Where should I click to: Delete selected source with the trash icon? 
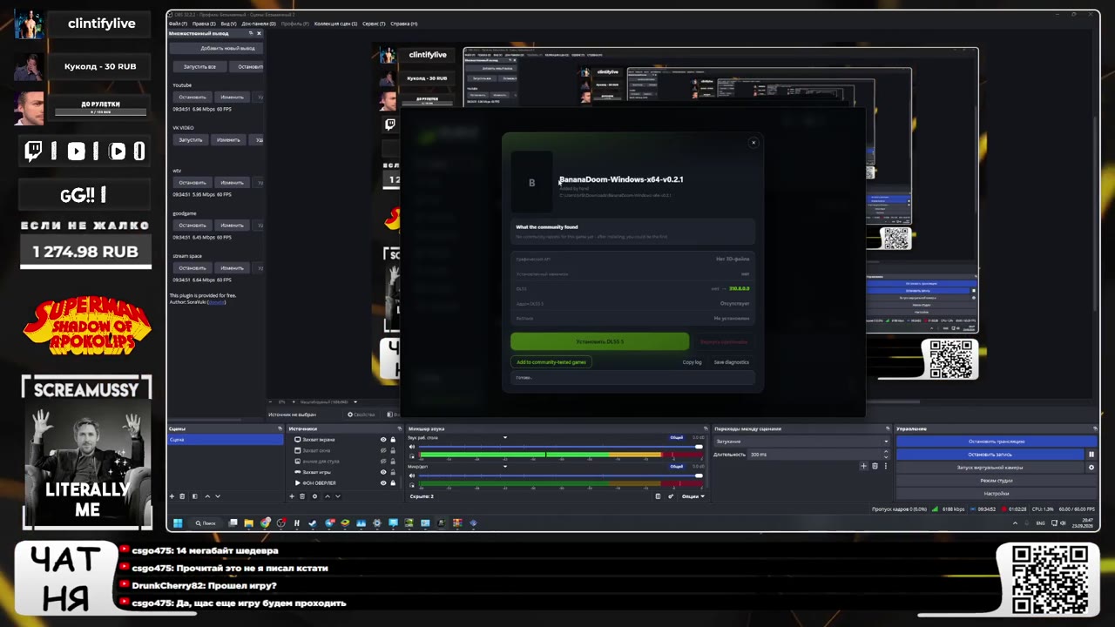tap(302, 496)
